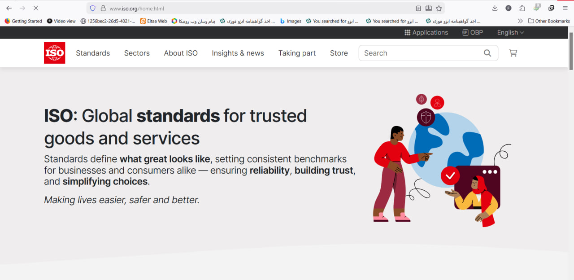This screenshot has height=280, width=574.
Task: Open the Eitaa Web bookmark
Action: pos(153,21)
